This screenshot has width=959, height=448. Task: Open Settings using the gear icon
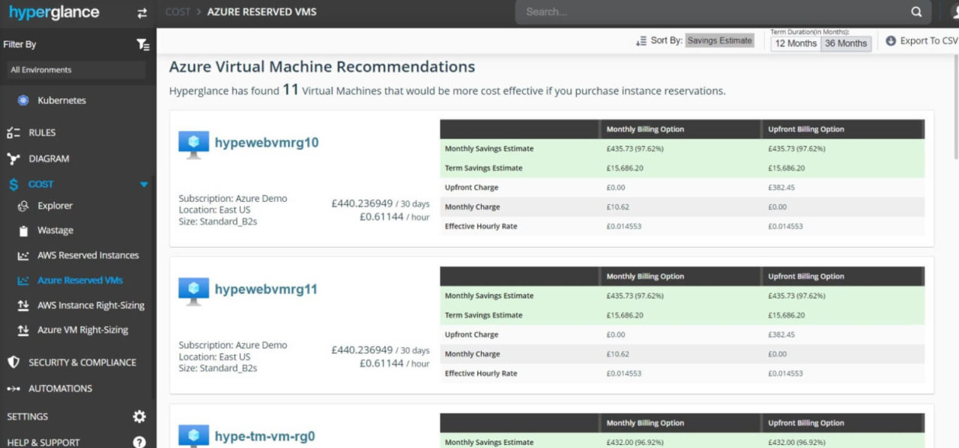pyautogui.click(x=139, y=417)
